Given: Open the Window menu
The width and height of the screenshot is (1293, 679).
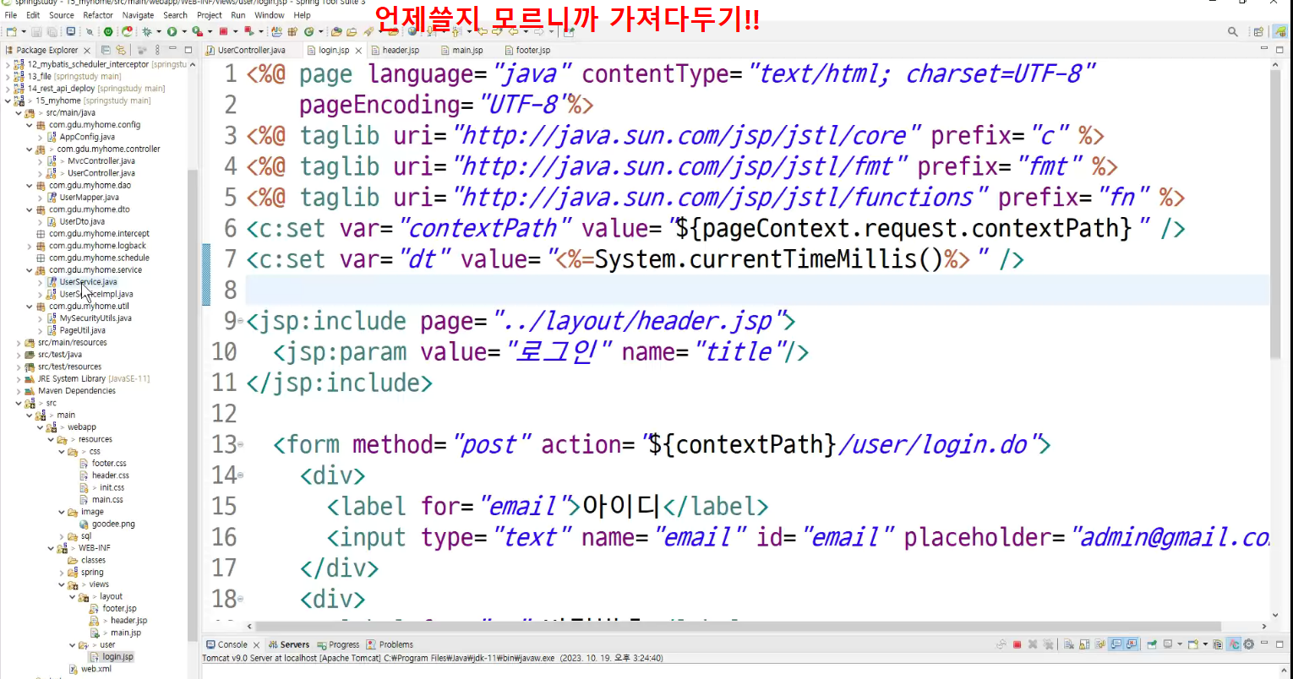Looking at the screenshot, I should tap(270, 15).
